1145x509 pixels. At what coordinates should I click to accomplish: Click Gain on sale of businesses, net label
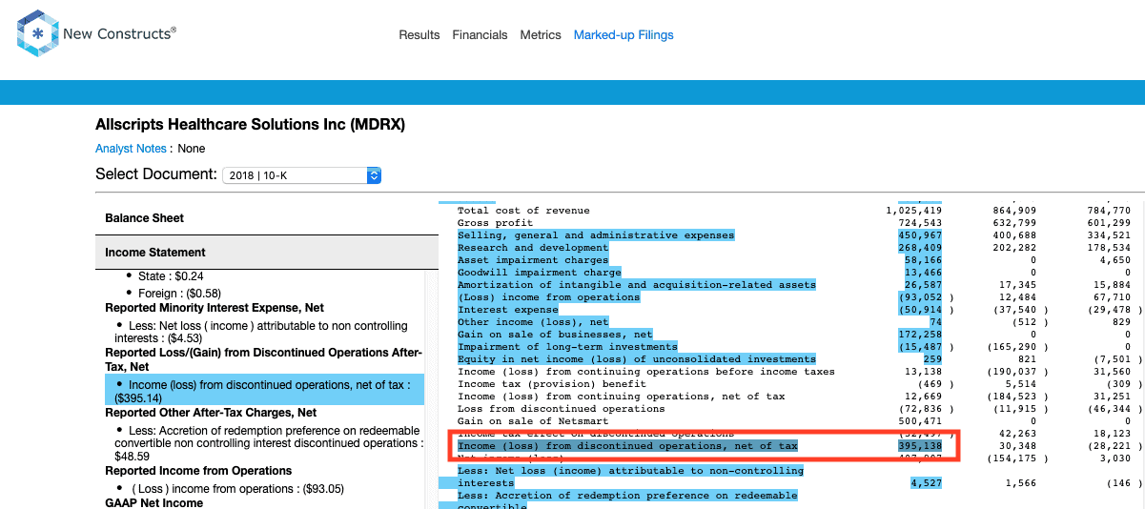555,335
